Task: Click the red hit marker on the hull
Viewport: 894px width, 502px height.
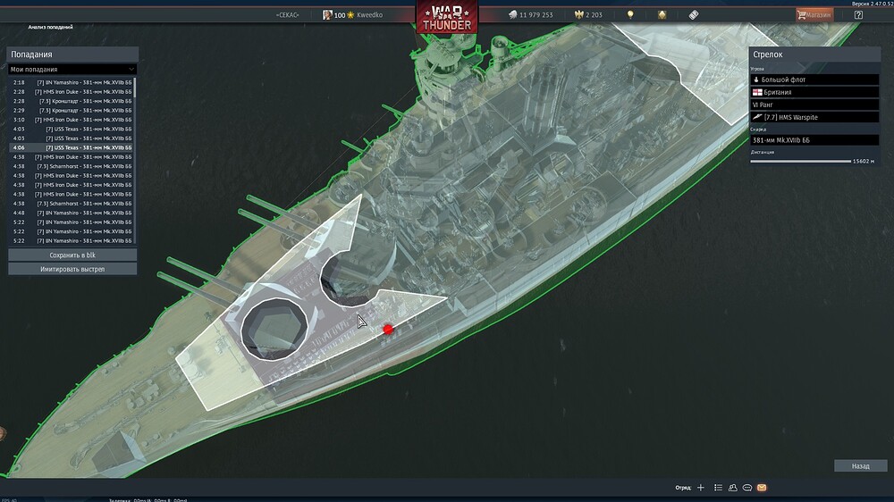Action: 388,330
